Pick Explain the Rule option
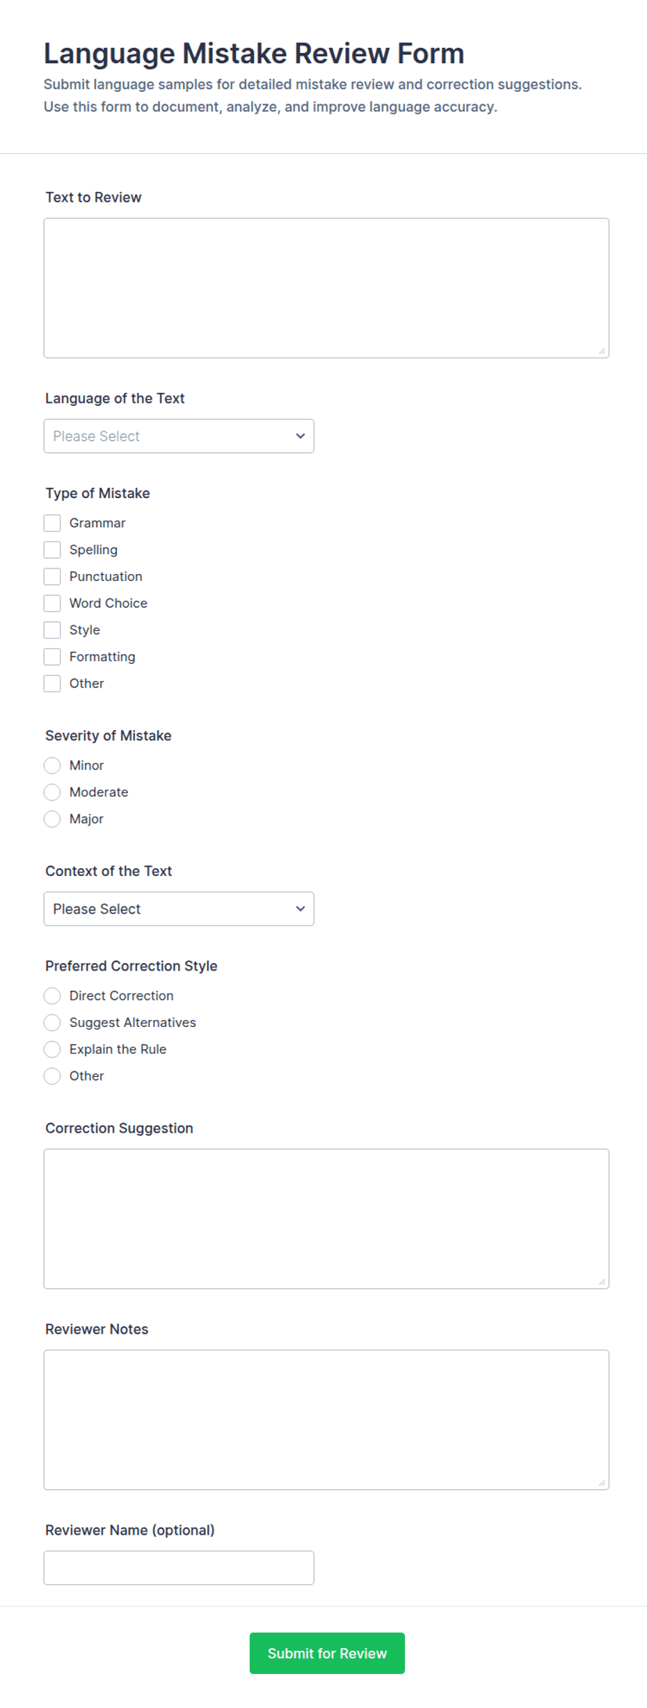Viewport: 647px width, 1708px height. coord(52,1050)
